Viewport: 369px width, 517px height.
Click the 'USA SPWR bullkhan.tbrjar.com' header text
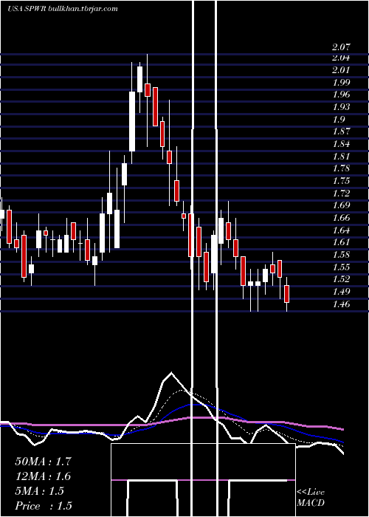click(x=63, y=9)
